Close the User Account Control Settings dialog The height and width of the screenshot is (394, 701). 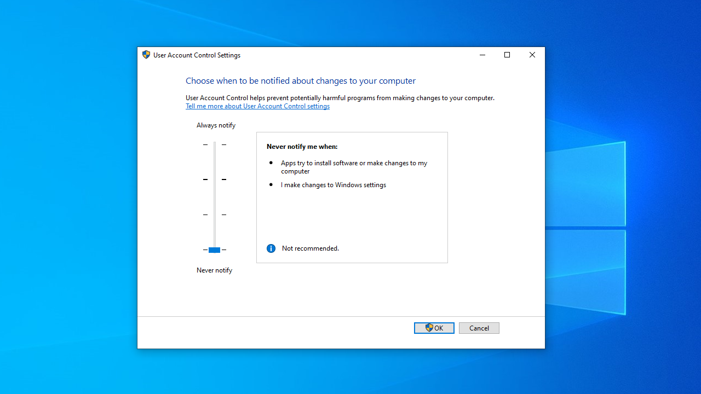(x=532, y=55)
